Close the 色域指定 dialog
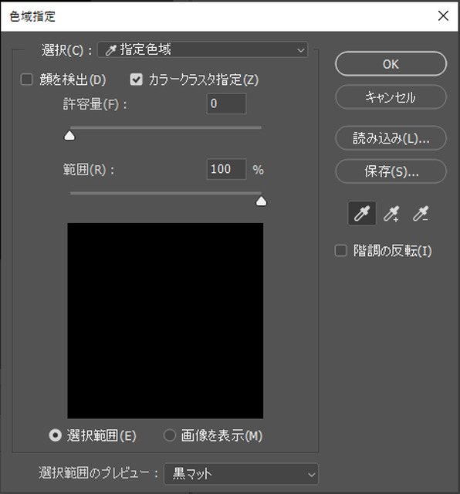The image size is (460, 494). click(x=443, y=15)
